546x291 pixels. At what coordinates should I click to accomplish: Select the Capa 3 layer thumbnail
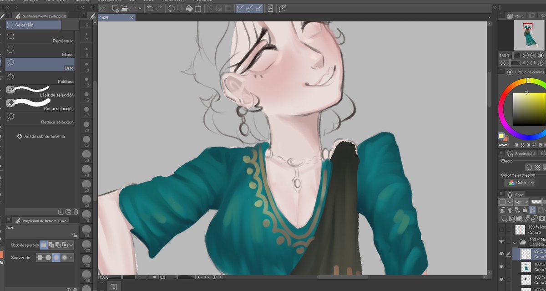tap(521, 230)
